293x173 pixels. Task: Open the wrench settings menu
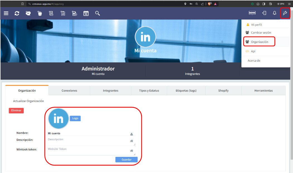(285, 13)
